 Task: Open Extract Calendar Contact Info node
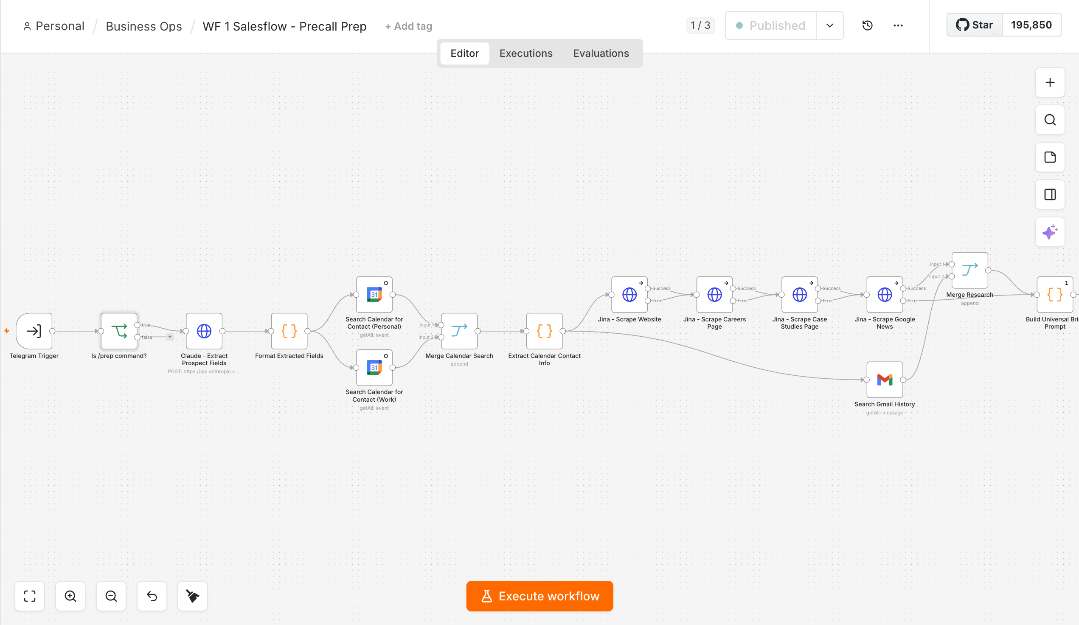[x=544, y=331]
